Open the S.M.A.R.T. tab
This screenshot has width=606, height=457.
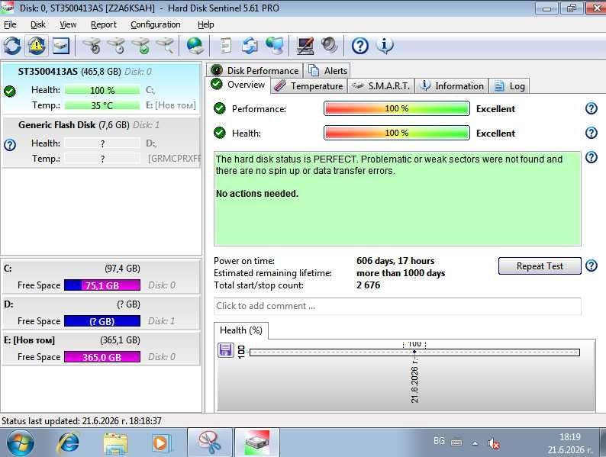381,85
